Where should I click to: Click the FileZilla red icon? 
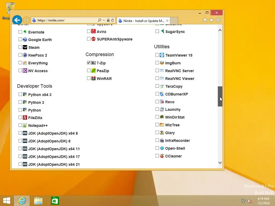[25, 117]
